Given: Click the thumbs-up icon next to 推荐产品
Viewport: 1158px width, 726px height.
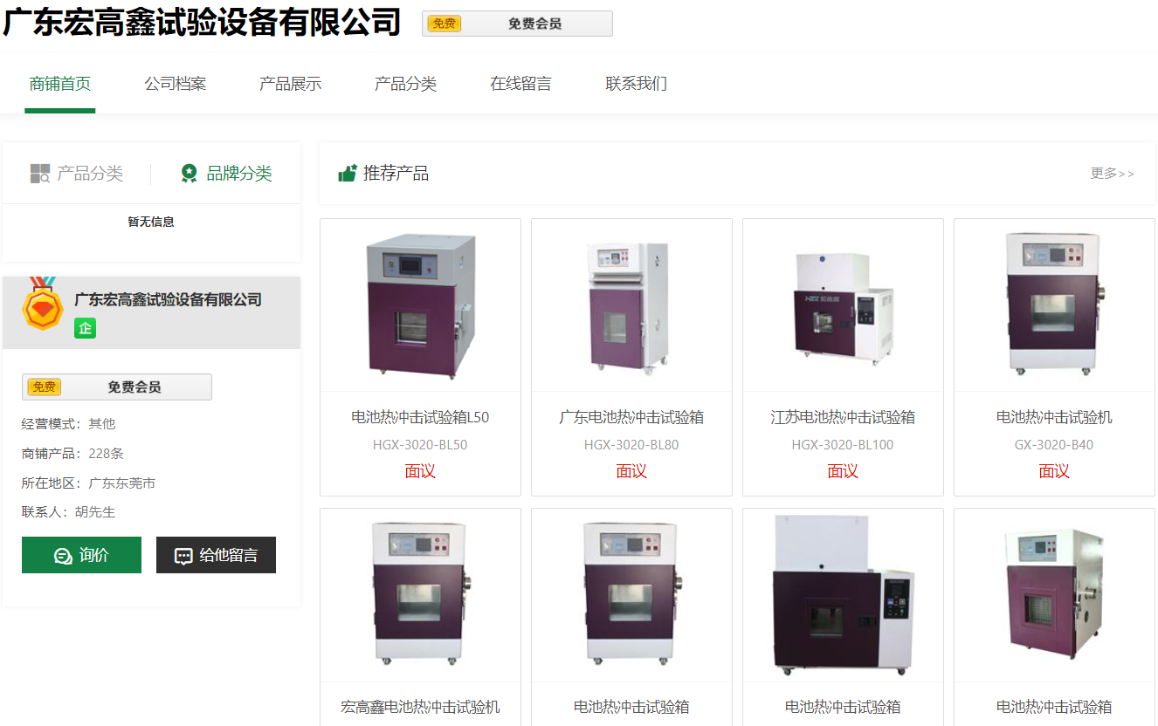Looking at the screenshot, I should point(348,173).
